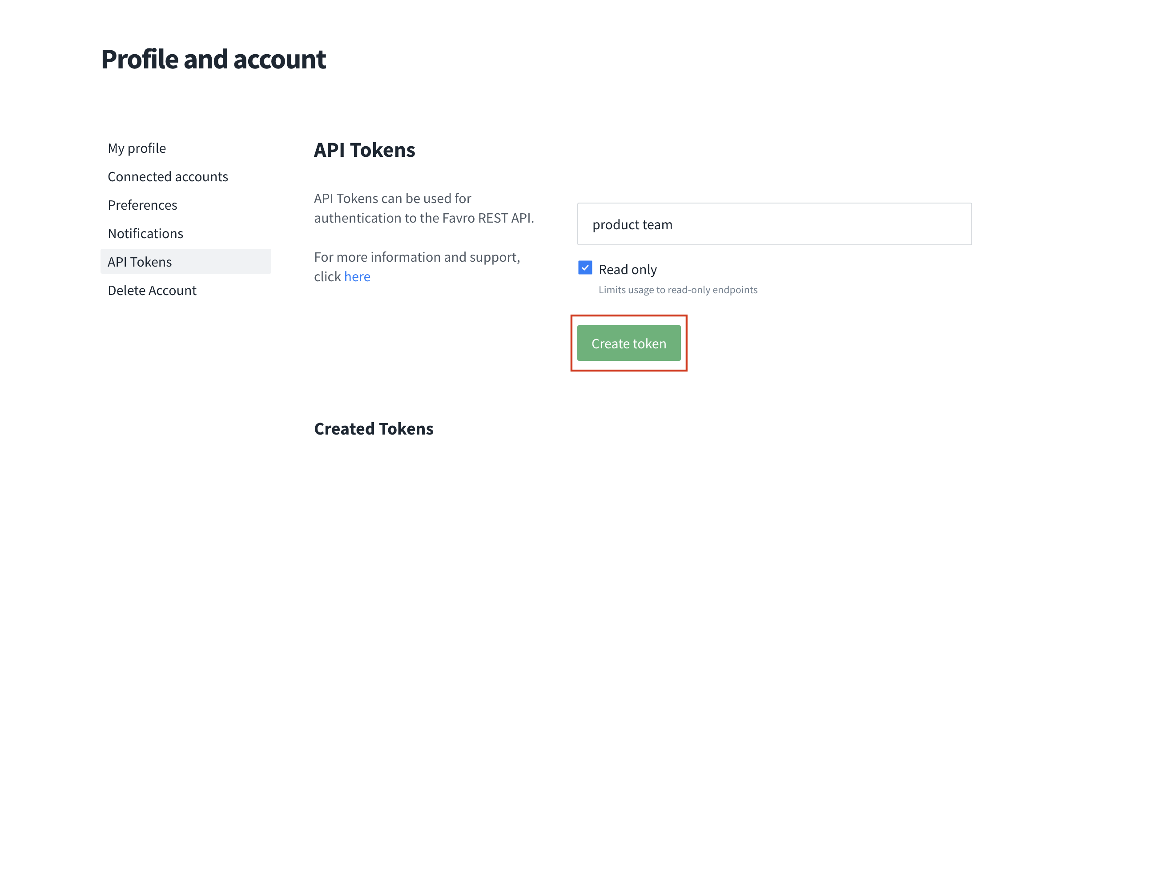Click the Create token button
Viewport: 1151px width, 886px height.
[629, 343]
